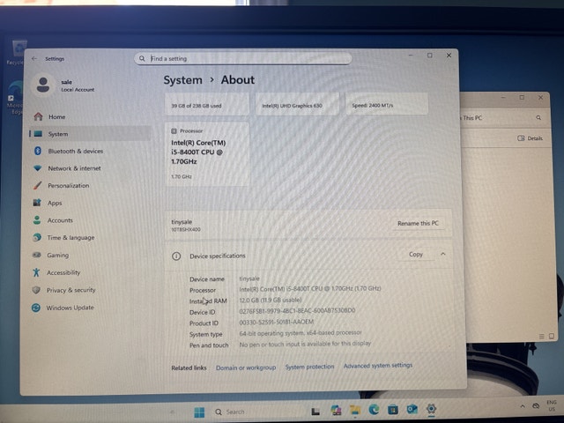Click the ENG US language indicator

pos(552,405)
